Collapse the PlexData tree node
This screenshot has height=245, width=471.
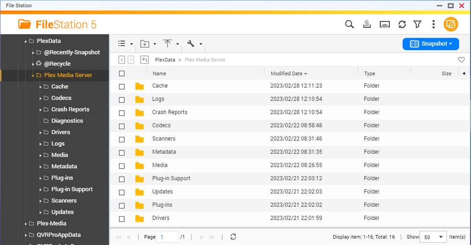pos(25,41)
